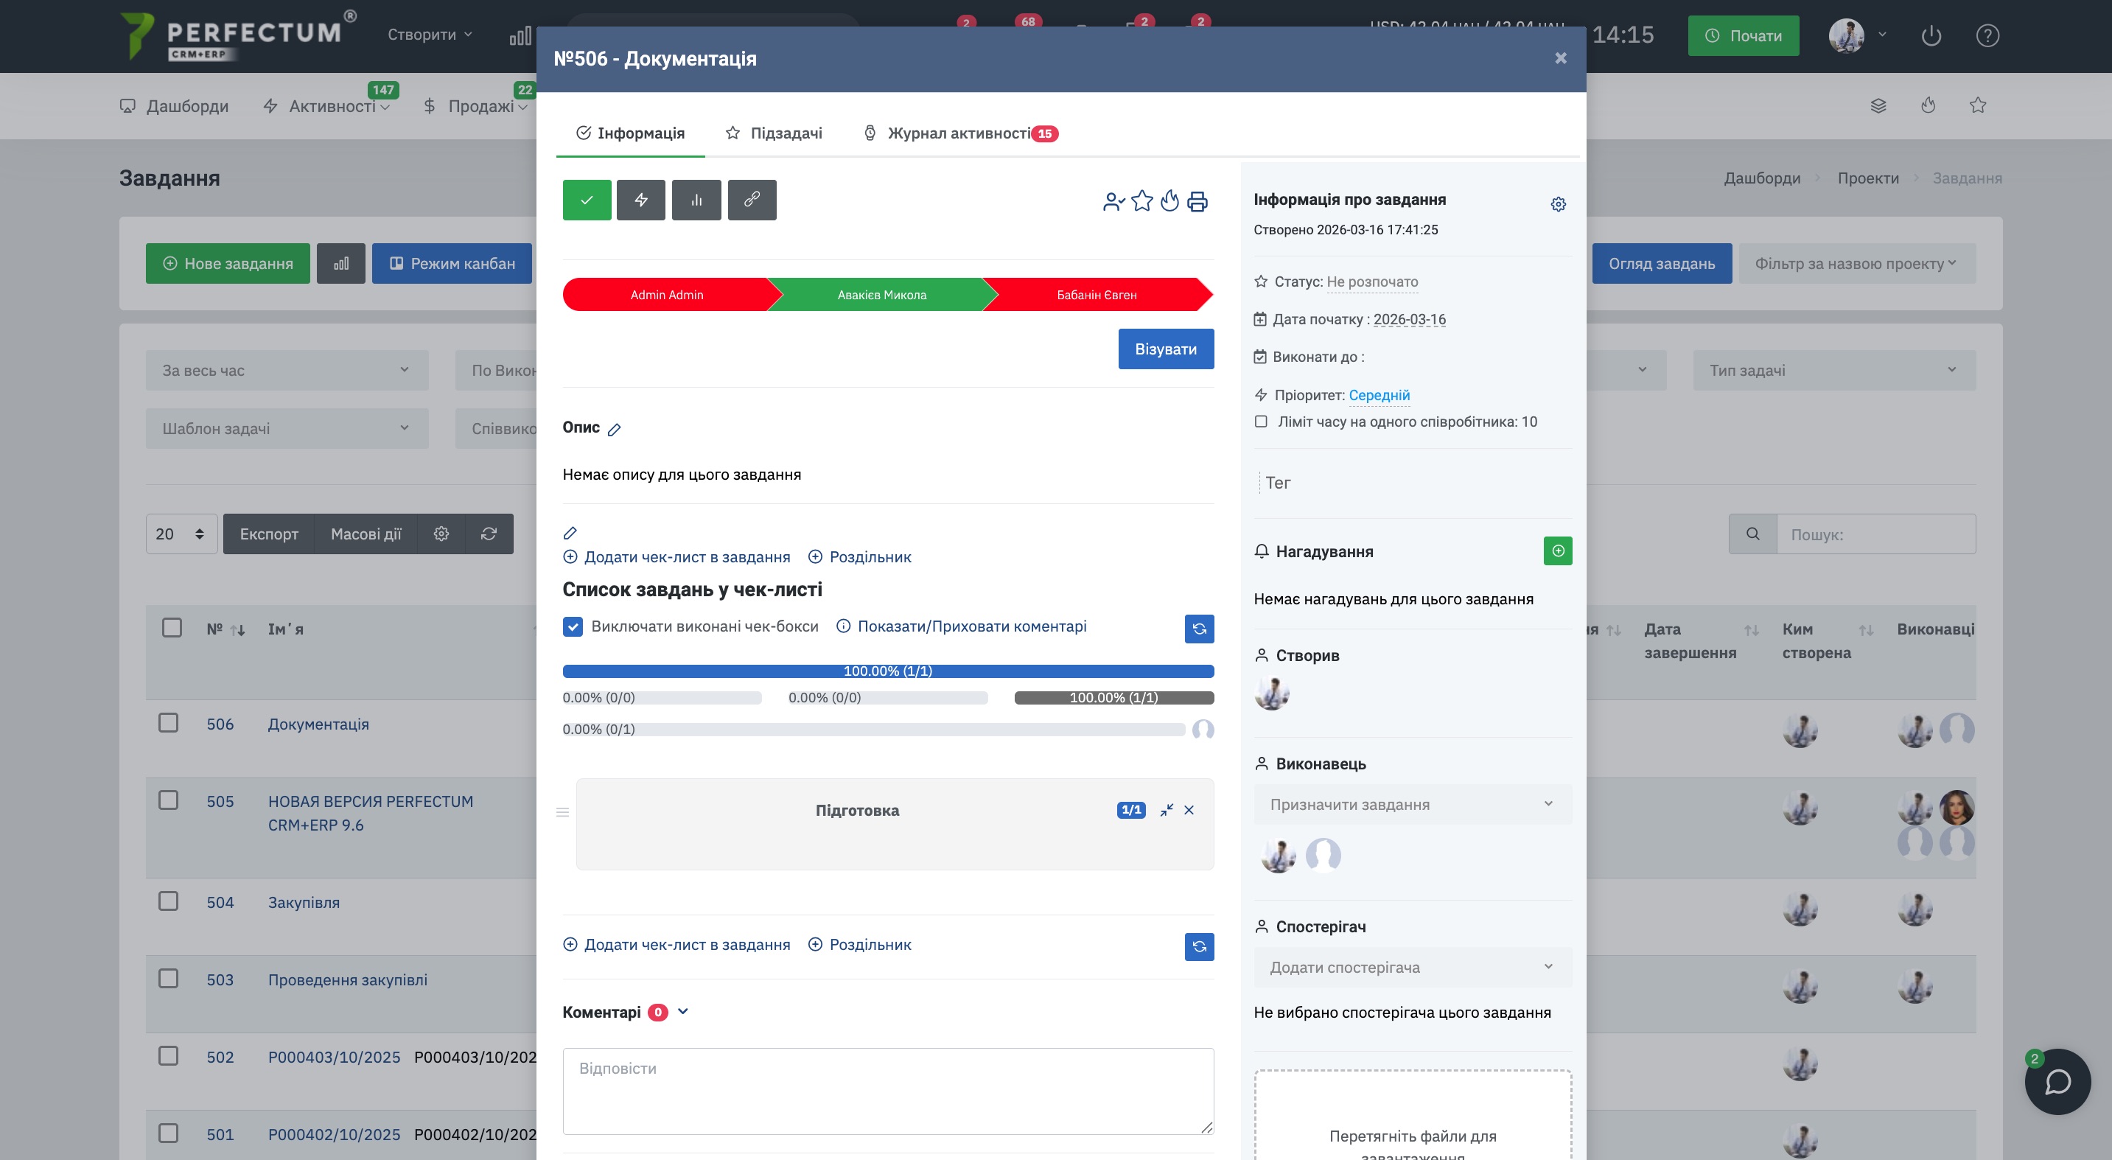
Task: Toggle 'Виключати виконані чек-бокси' checkbox
Action: (573, 627)
